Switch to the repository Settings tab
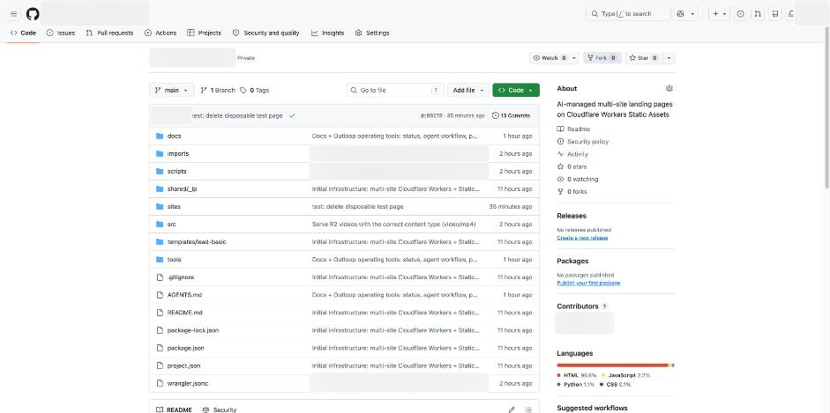Viewport: 830px width, 413px height. 372,33
